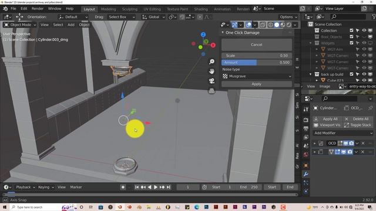Open World properties tab icon
Screen dimensions: 376x211
(x=305, y=155)
